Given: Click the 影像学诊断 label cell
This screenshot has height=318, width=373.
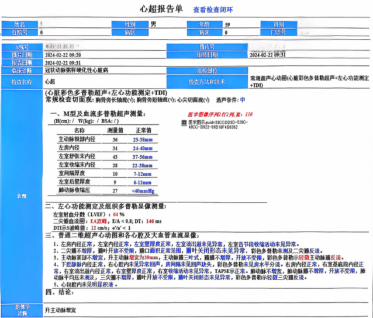Looking at the screenshot, I should coord(22,310).
